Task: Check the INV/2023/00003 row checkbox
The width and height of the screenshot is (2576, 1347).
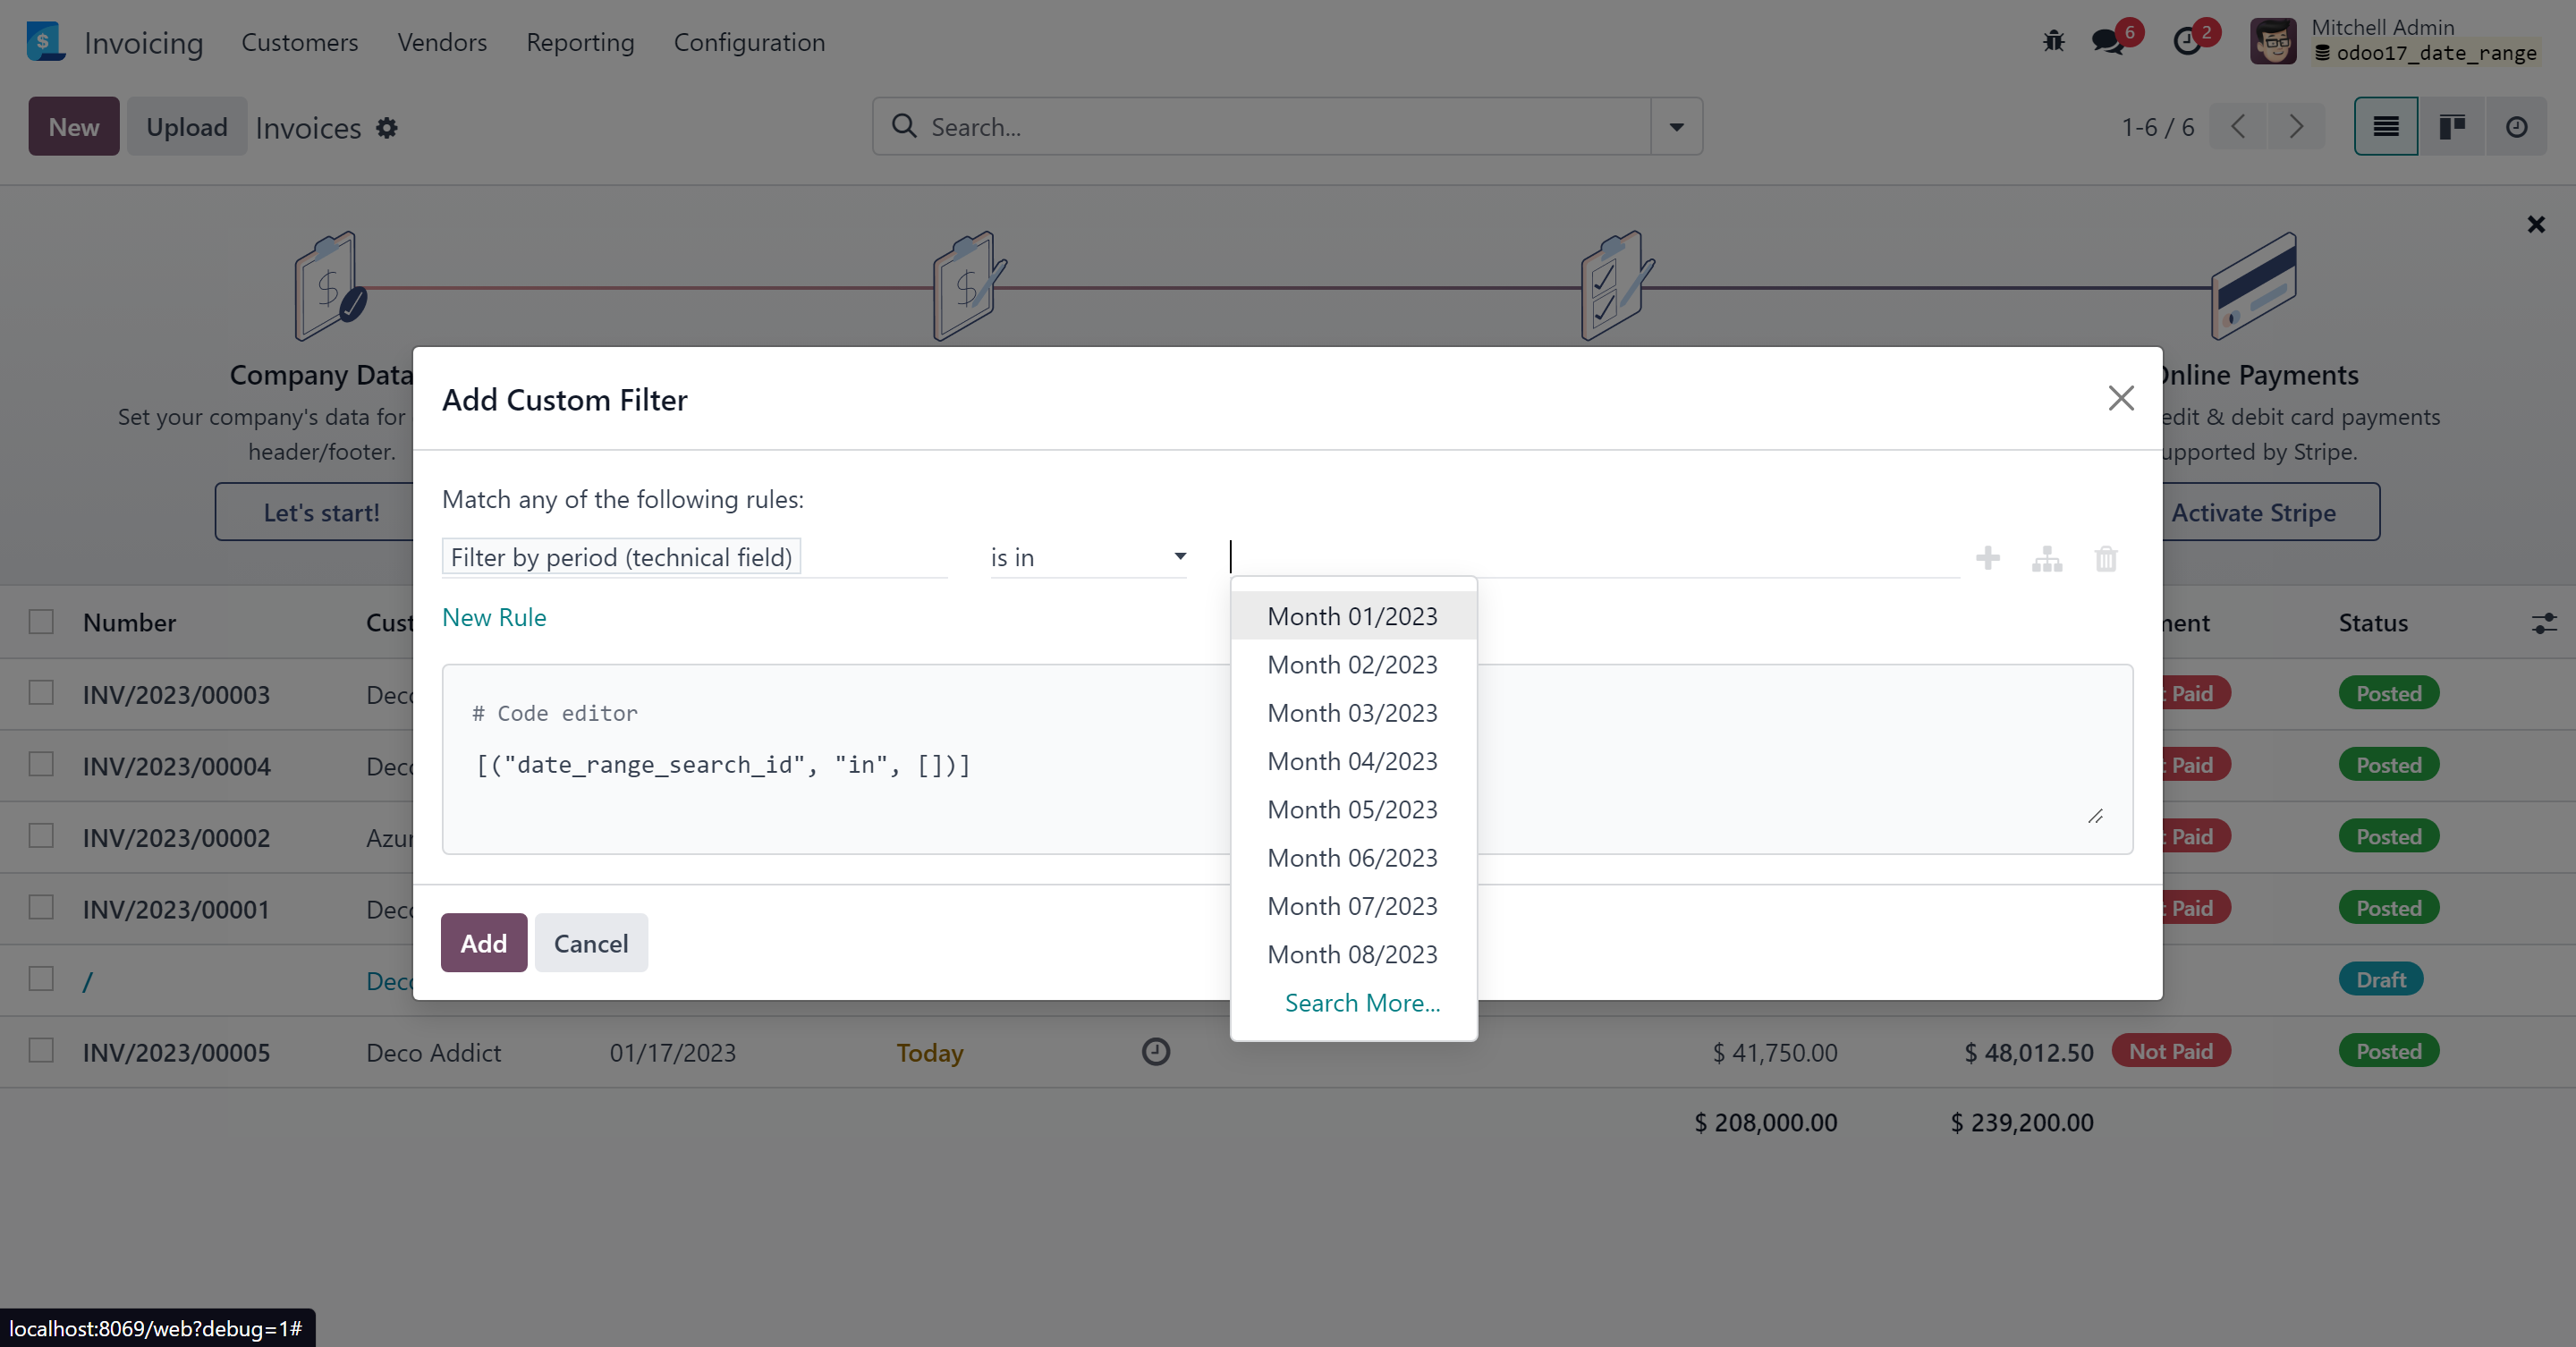Action: coord(40,692)
